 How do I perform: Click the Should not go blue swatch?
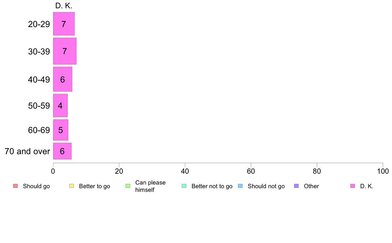[240, 186]
